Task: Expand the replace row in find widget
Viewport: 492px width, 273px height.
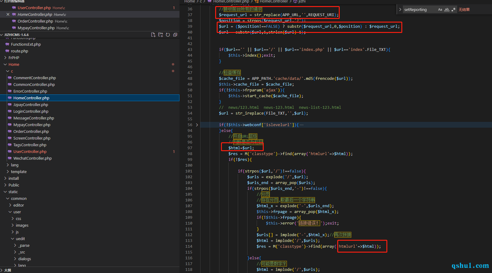Action: (400, 9)
